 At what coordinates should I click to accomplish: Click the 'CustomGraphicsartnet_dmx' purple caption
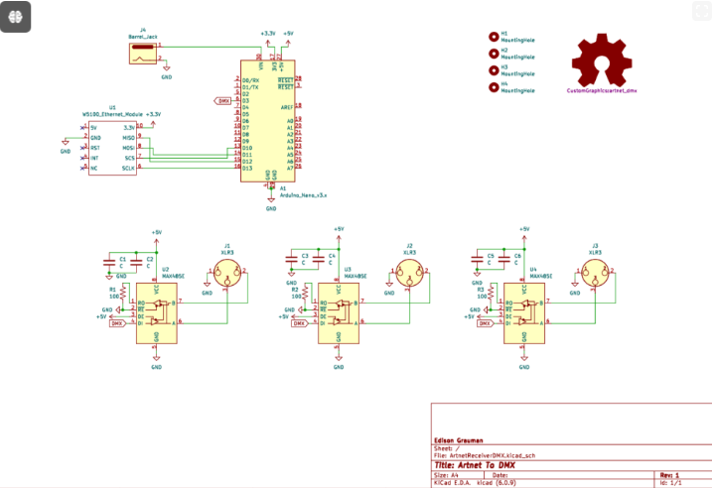pyautogui.click(x=602, y=90)
